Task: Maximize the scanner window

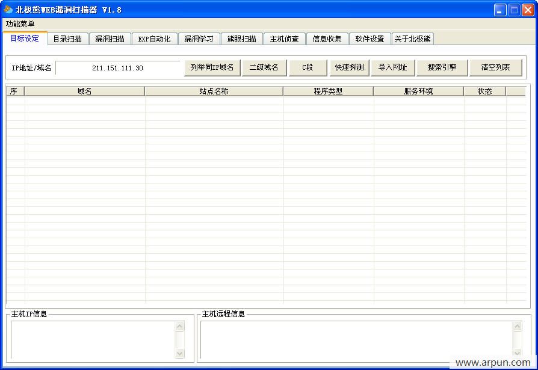Action: pos(514,10)
